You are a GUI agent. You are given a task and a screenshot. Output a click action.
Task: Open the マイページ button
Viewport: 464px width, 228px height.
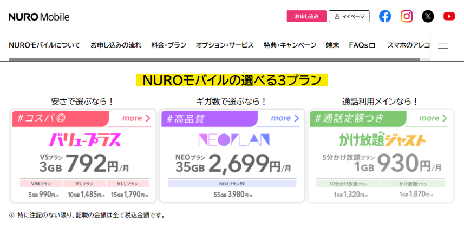(x=349, y=16)
